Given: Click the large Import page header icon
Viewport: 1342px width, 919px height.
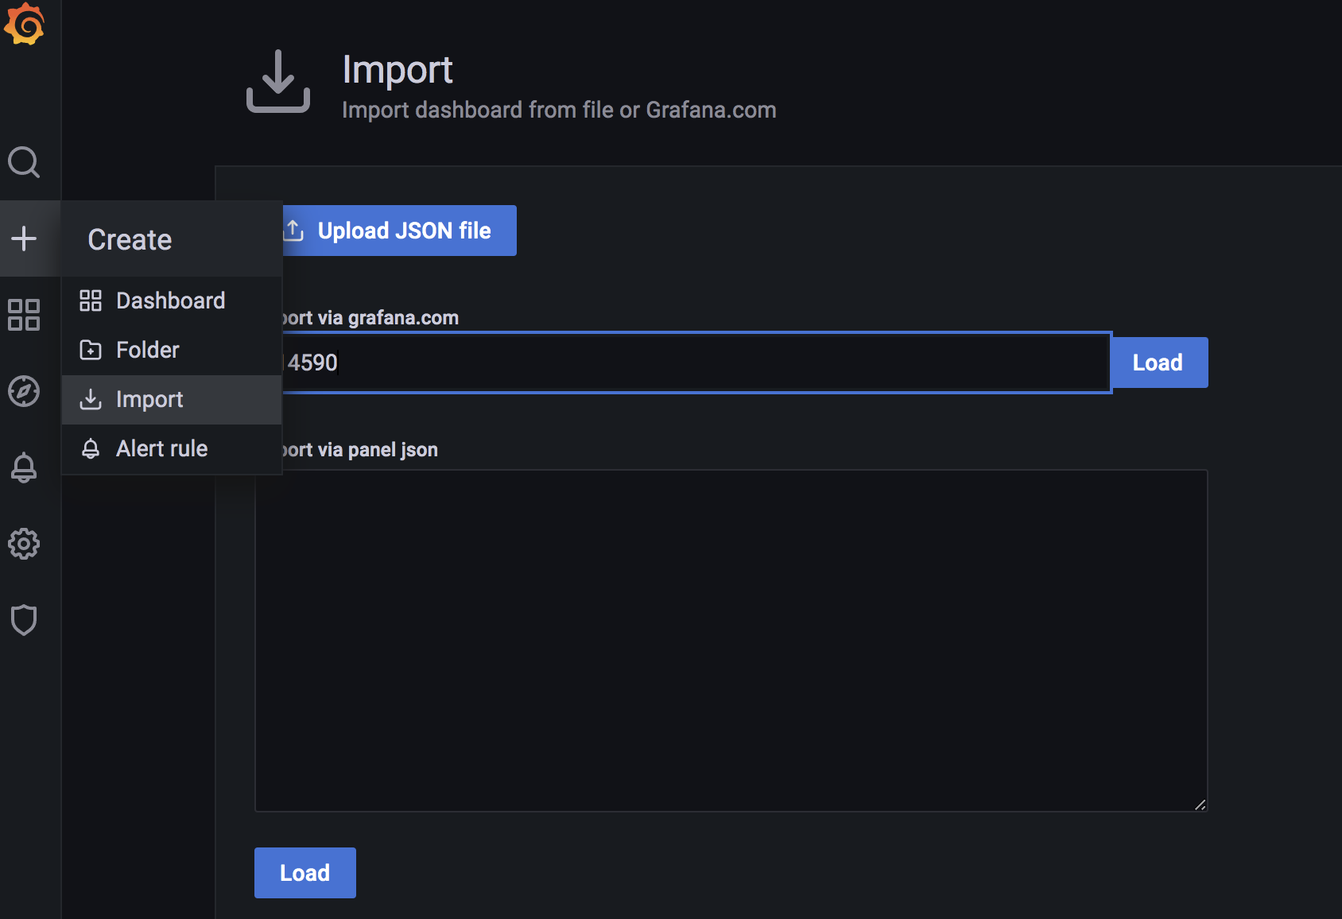Looking at the screenshot, I should click(277, 81).
